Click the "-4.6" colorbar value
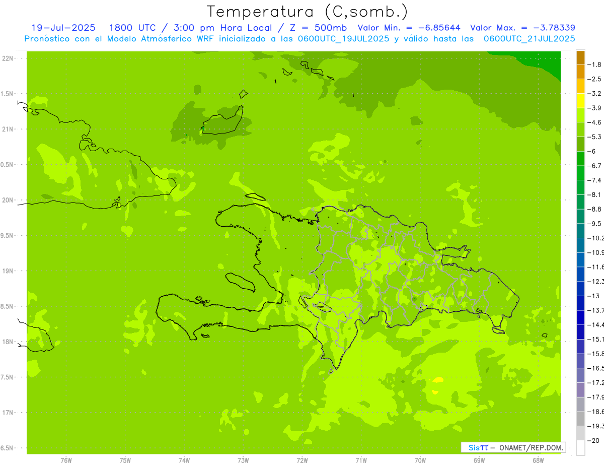 point(595,122)
